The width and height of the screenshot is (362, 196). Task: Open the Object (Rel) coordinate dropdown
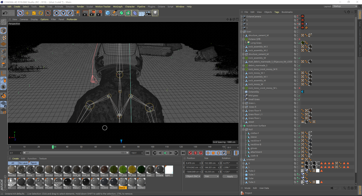tap(193, 176)
